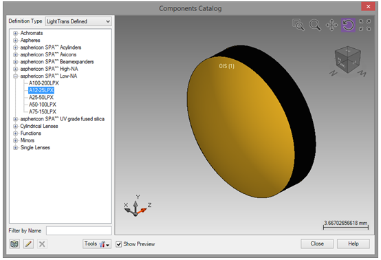Open the Tools dropdown menu
The image size is (381, 260).
(x=97, y=243)
